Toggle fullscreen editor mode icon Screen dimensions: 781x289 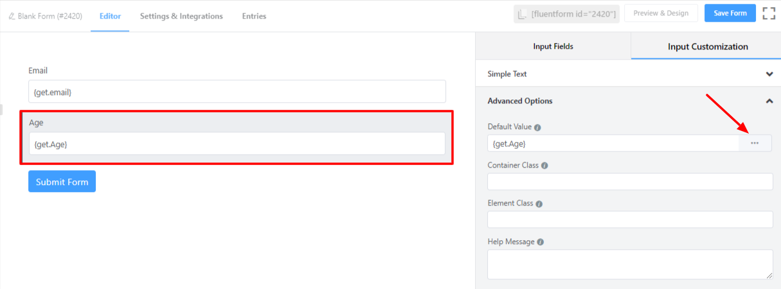click(769, 13)
